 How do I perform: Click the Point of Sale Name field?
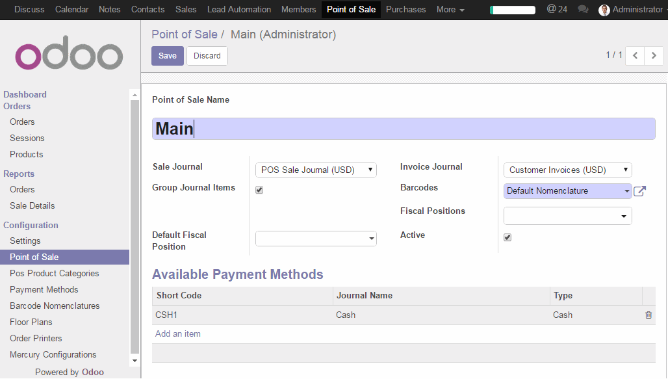click(403, 129)
